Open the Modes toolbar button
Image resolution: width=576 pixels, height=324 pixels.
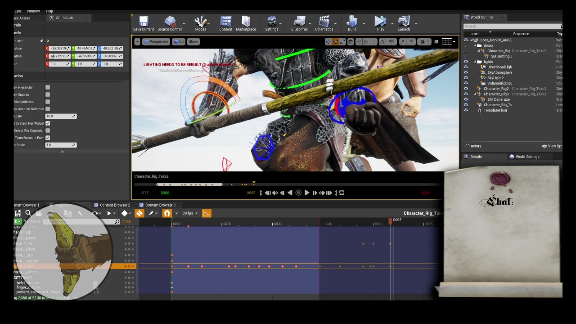pyautogui.click(x=200, y=23)
